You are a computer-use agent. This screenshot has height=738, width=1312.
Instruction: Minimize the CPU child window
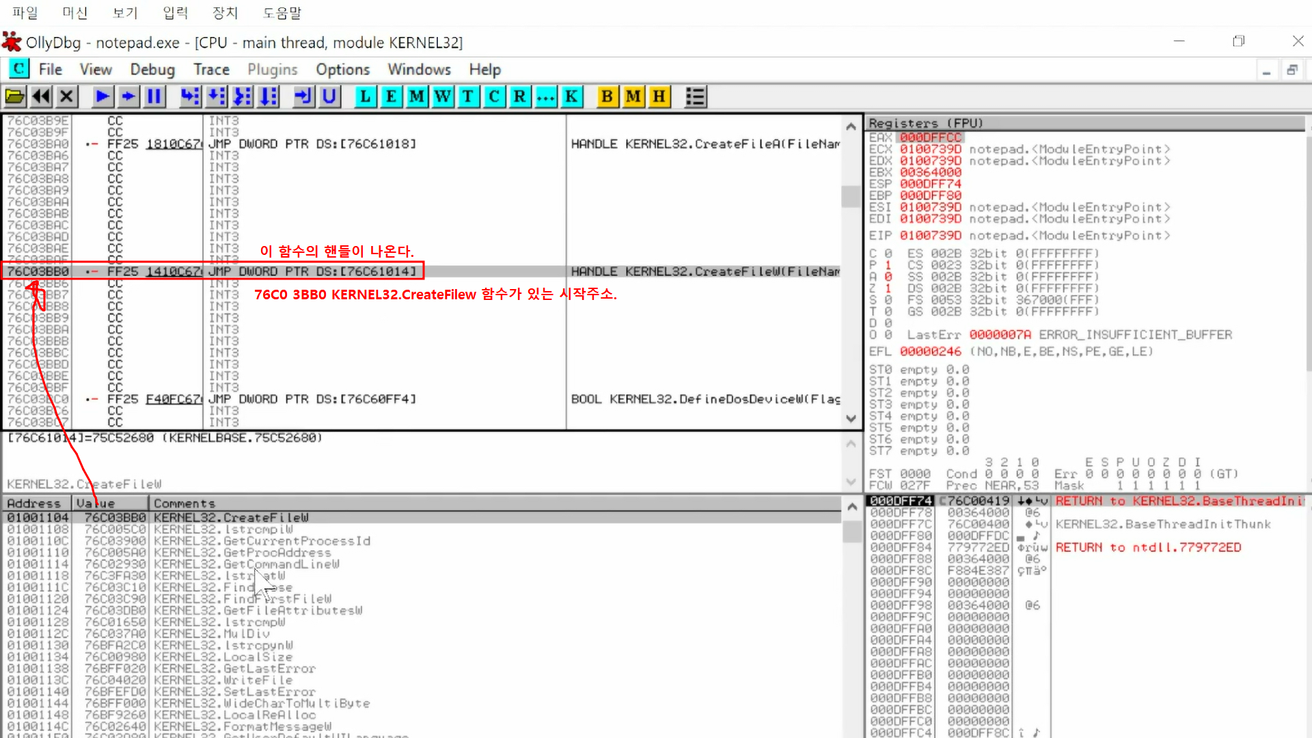pyautogui.click(x=1266, y=70)
